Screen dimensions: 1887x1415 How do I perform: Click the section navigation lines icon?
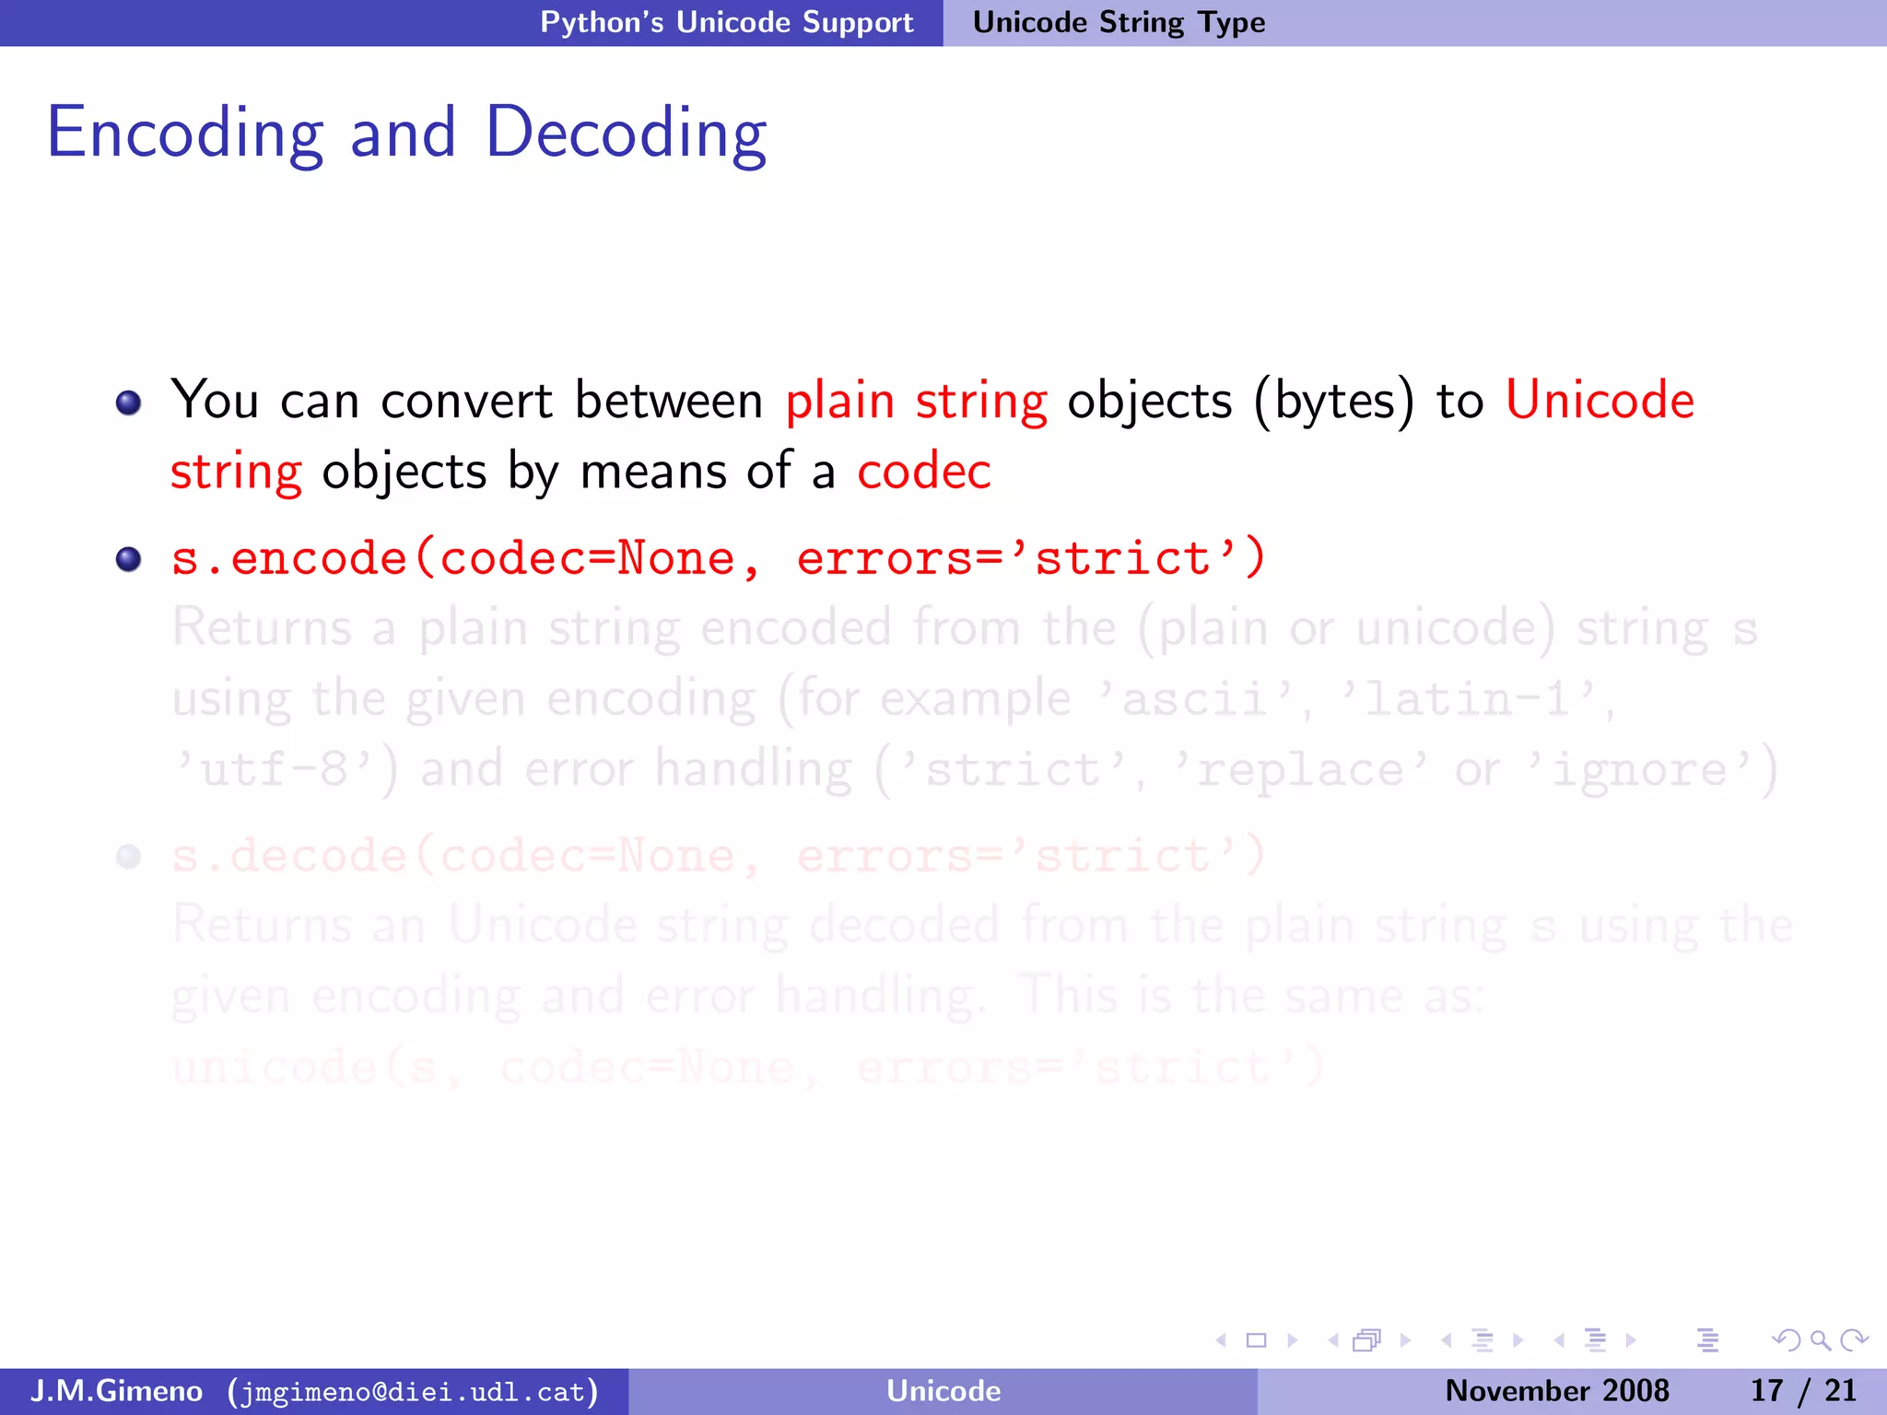click(1595, 1340)
